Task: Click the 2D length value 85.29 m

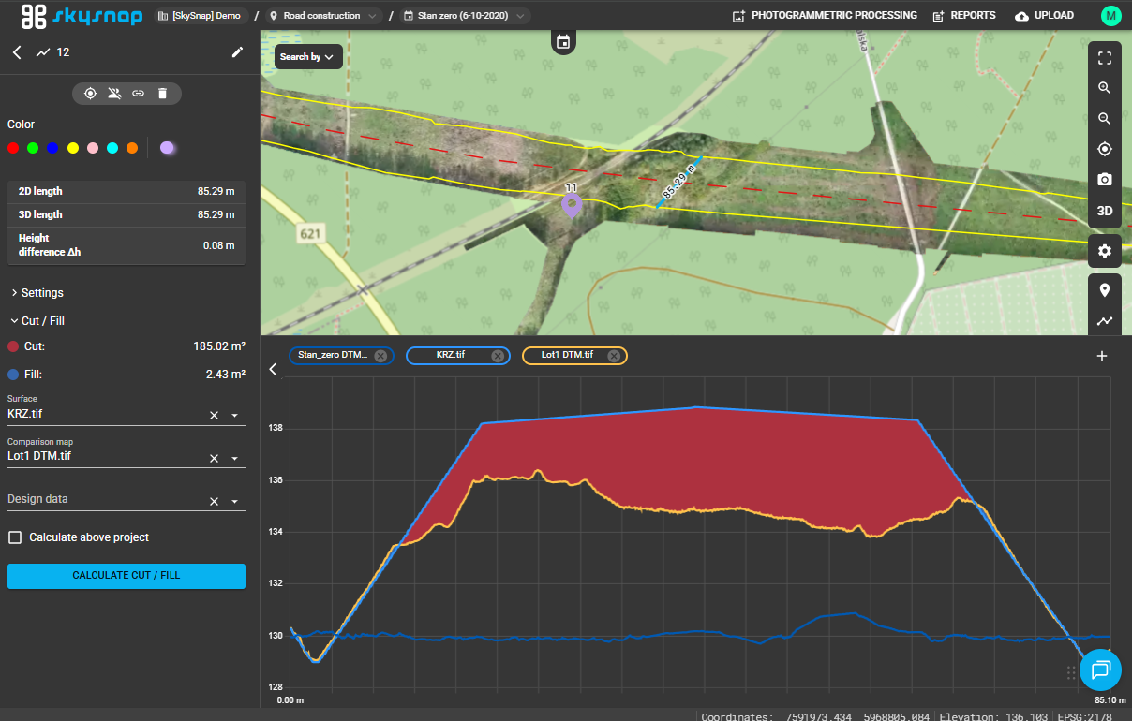Action: point(216,191)
